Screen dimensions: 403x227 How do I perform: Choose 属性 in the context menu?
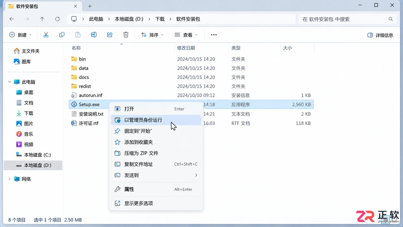[156, 189]
